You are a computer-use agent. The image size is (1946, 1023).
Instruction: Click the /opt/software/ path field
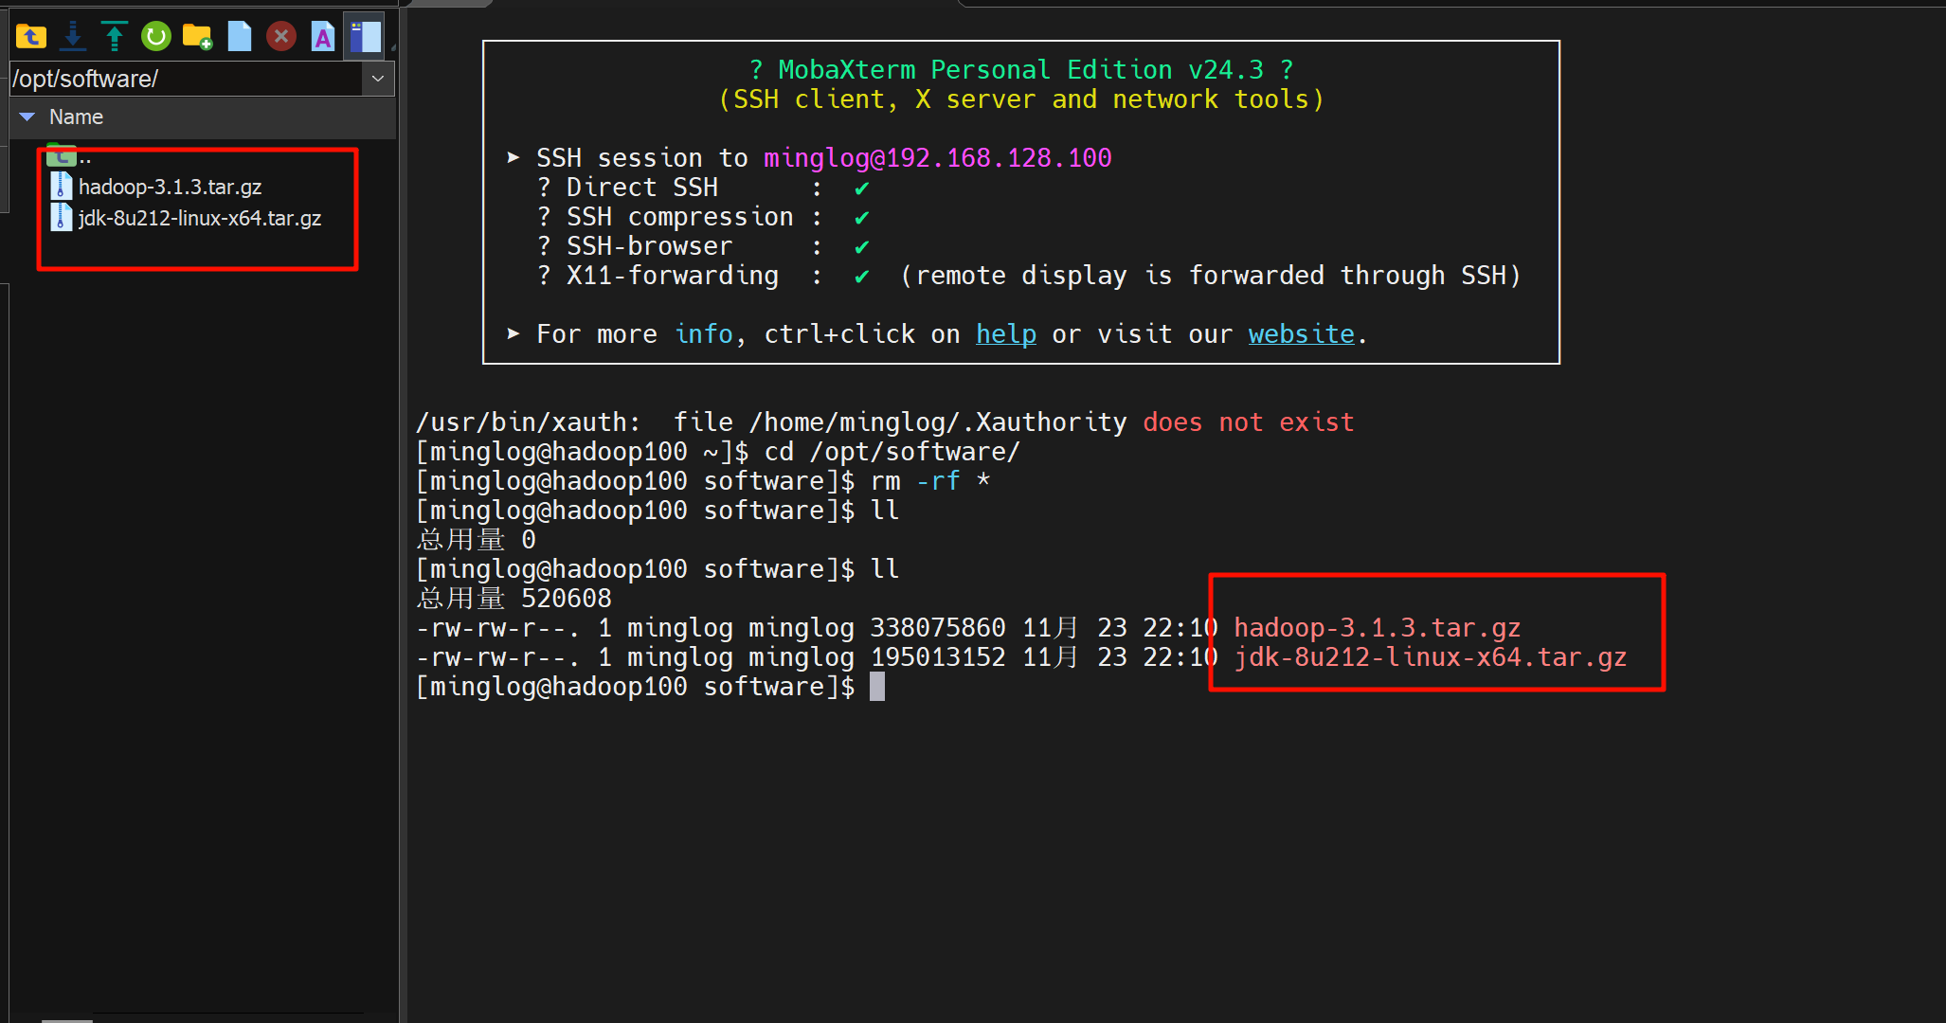coord(186,79)
